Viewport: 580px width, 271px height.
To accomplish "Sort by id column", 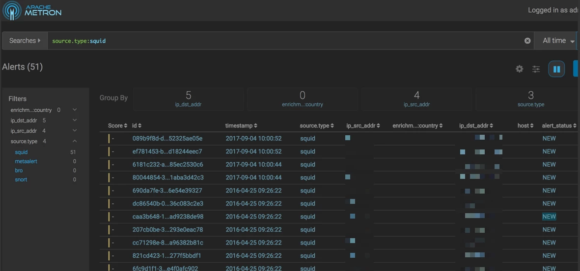I will coord(137,126).
